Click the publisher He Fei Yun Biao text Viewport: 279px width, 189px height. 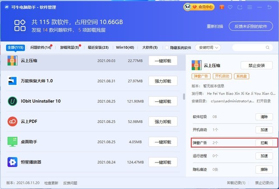pyautogui.click(x=241, y=94)
